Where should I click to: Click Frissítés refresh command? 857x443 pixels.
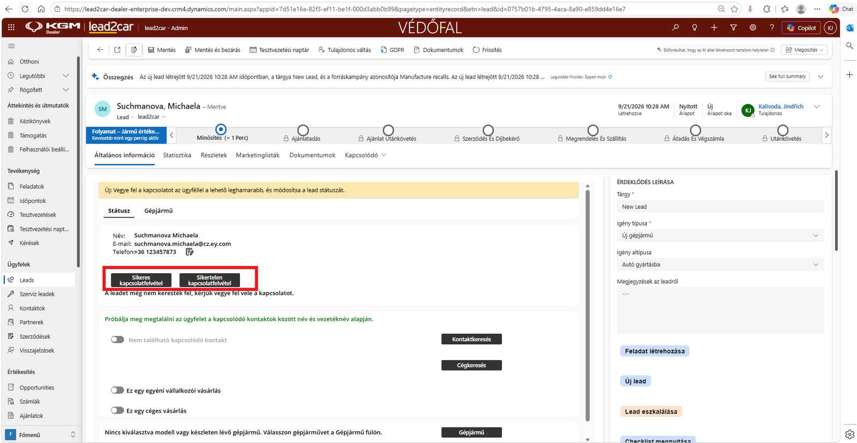tap(487, 50)
